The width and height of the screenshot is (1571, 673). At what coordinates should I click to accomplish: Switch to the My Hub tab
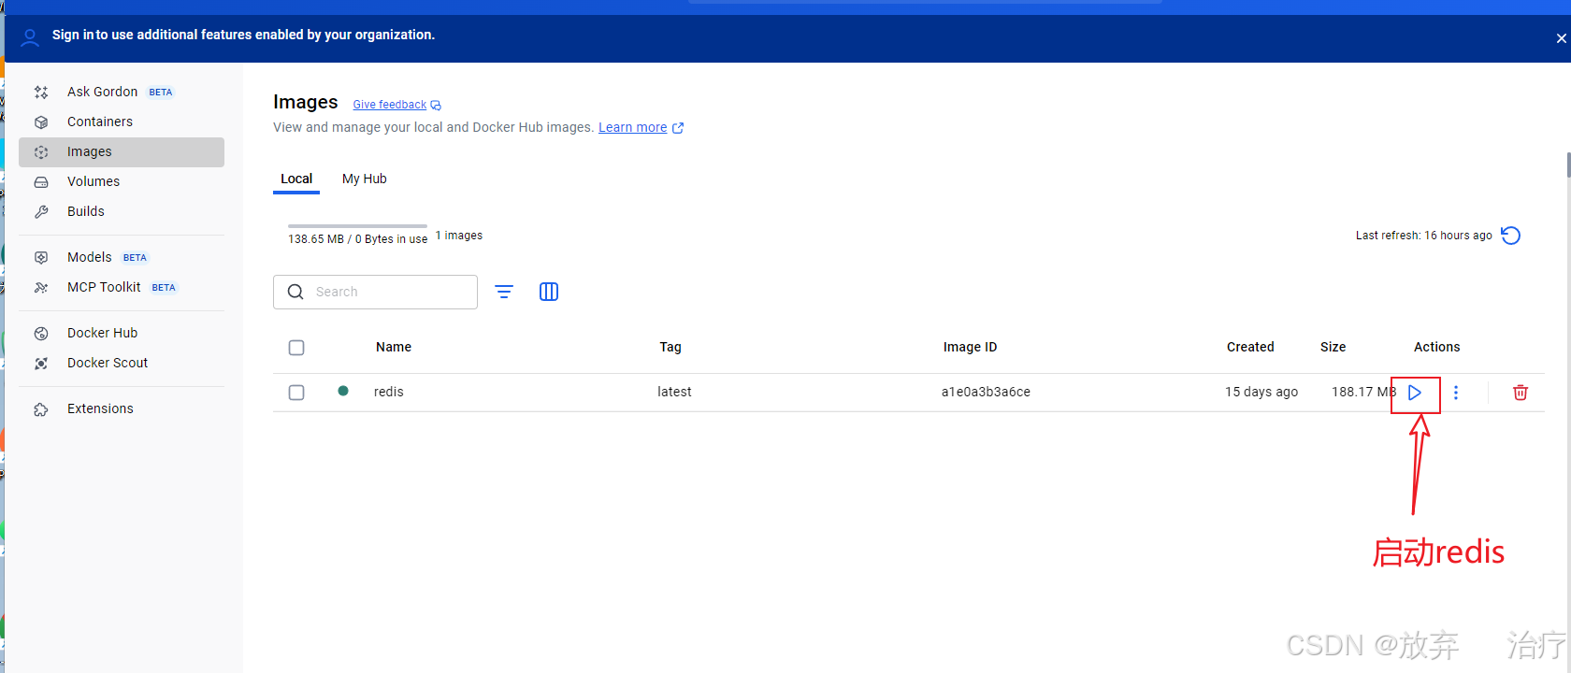(364, 179)
